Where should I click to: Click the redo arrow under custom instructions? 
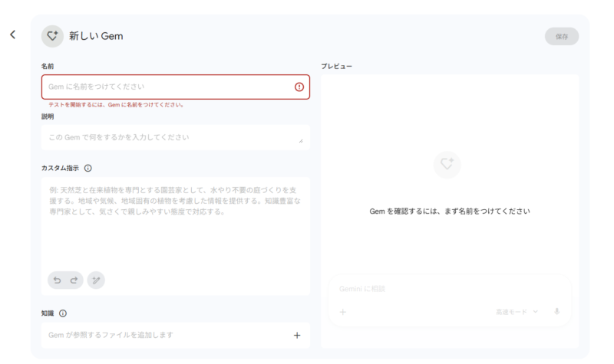(x=74, y=280)
